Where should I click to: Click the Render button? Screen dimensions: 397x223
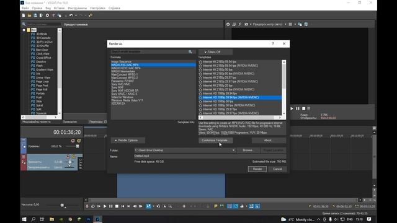(x=257, y=169)
